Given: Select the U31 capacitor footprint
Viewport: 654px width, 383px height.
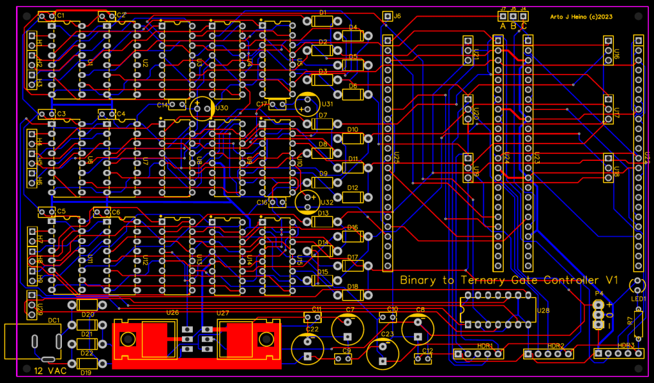Looking at the screenshot, I should coord(308,104).
